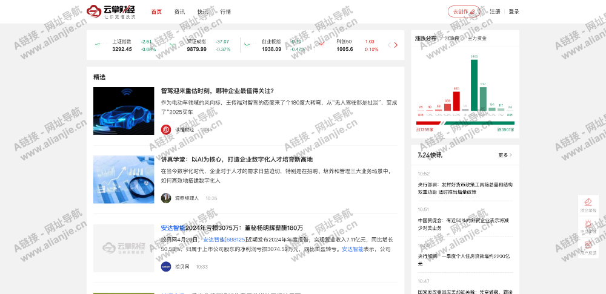This screenshot has width=606, height=294.
Task: Click the 跌3901家 label
Action: (x=506, y=129)
